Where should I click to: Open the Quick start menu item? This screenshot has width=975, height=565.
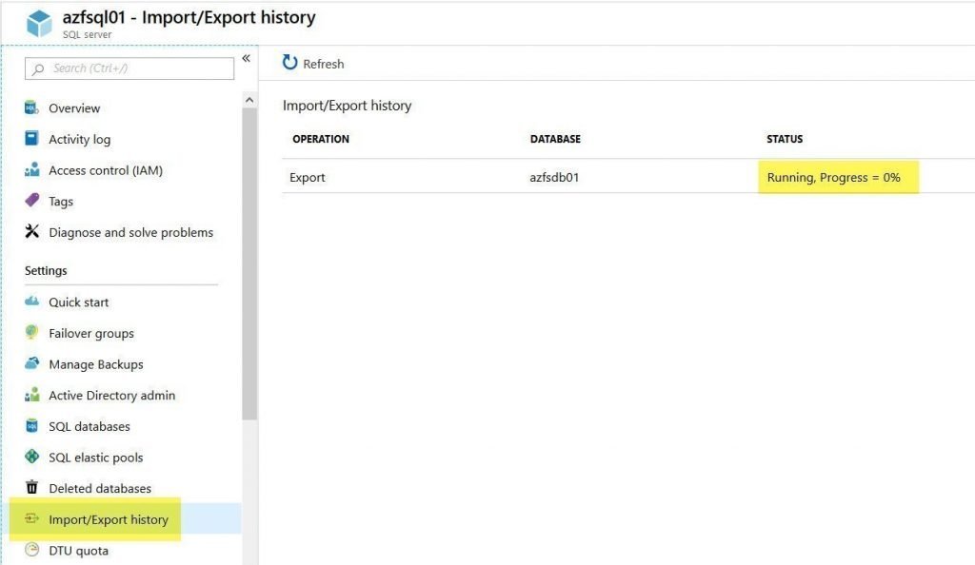point(78,302)
